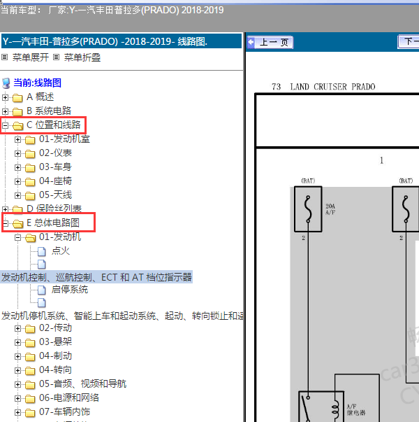
Task: Expand the A 概述 node
Action: pos(5,97)
